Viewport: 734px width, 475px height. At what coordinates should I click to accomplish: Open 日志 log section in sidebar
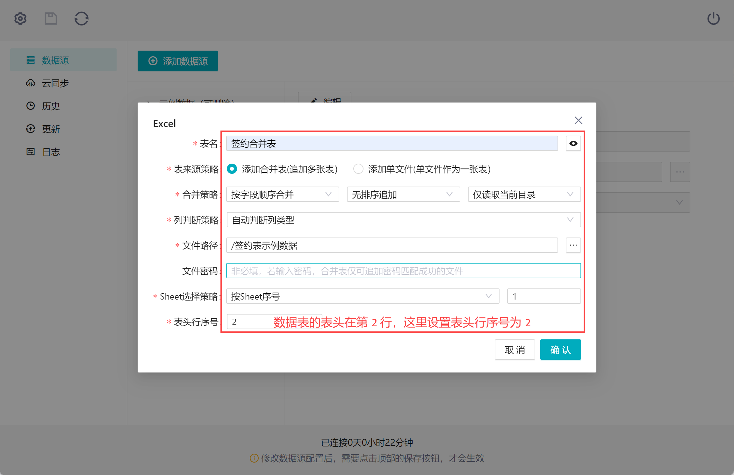[x=51, y=152]
